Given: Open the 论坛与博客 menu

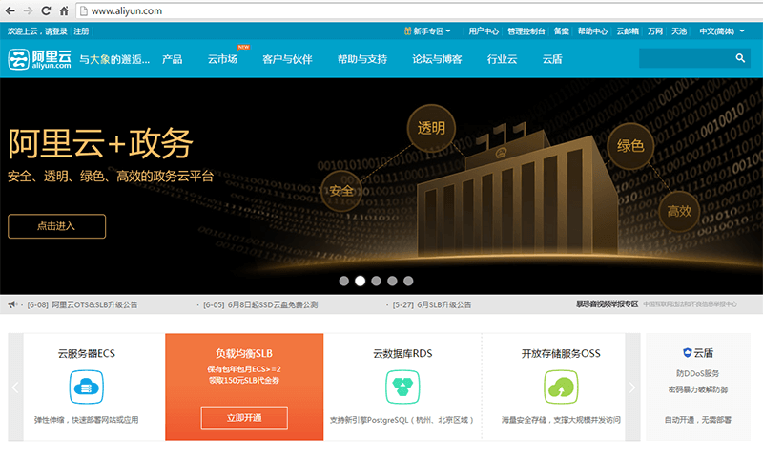Looking at the screenshot, I should pyautogui.click(x=437, y=59).
